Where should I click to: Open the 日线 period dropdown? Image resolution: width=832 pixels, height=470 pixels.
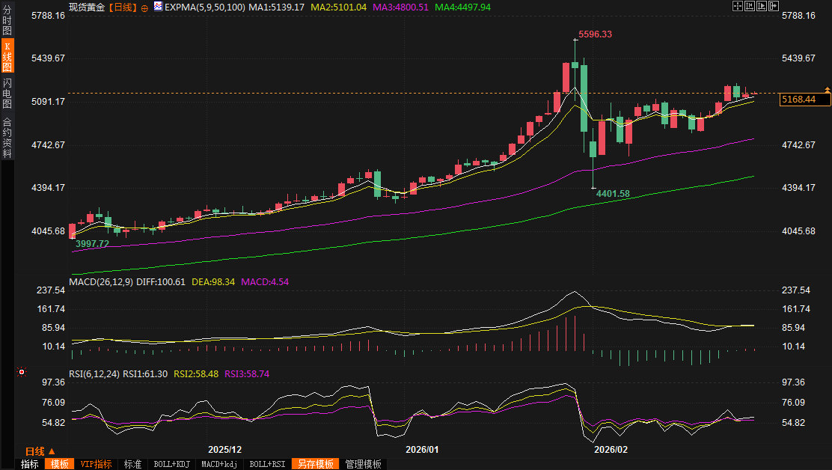tap(40, 451)
